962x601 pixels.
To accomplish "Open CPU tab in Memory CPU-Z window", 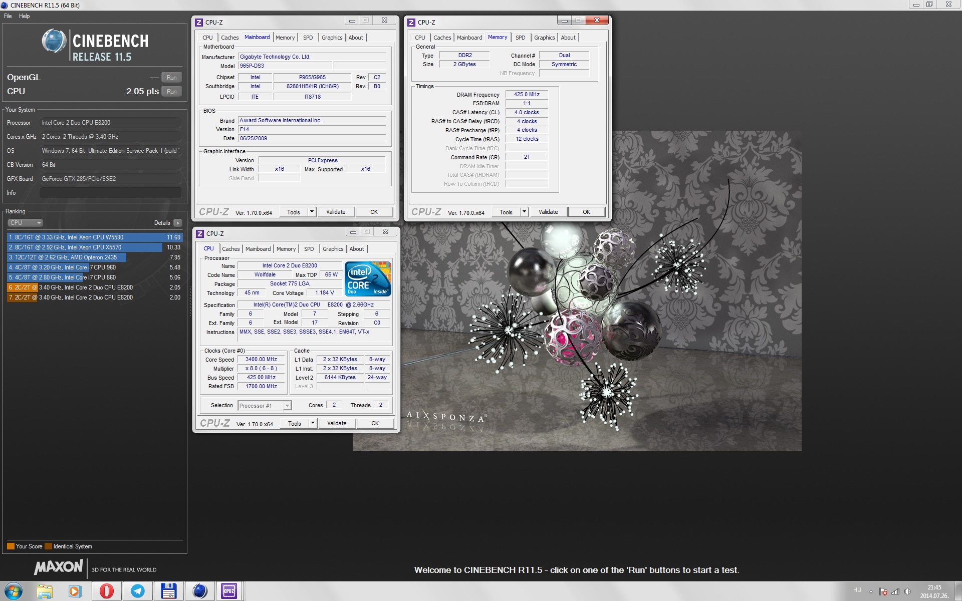I will pyautogui.click(x=420, y=38).
